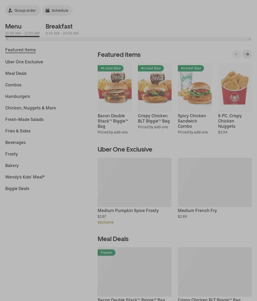Select the Menu tab
This screenshot has width=257, height=301.
[22, 29]
